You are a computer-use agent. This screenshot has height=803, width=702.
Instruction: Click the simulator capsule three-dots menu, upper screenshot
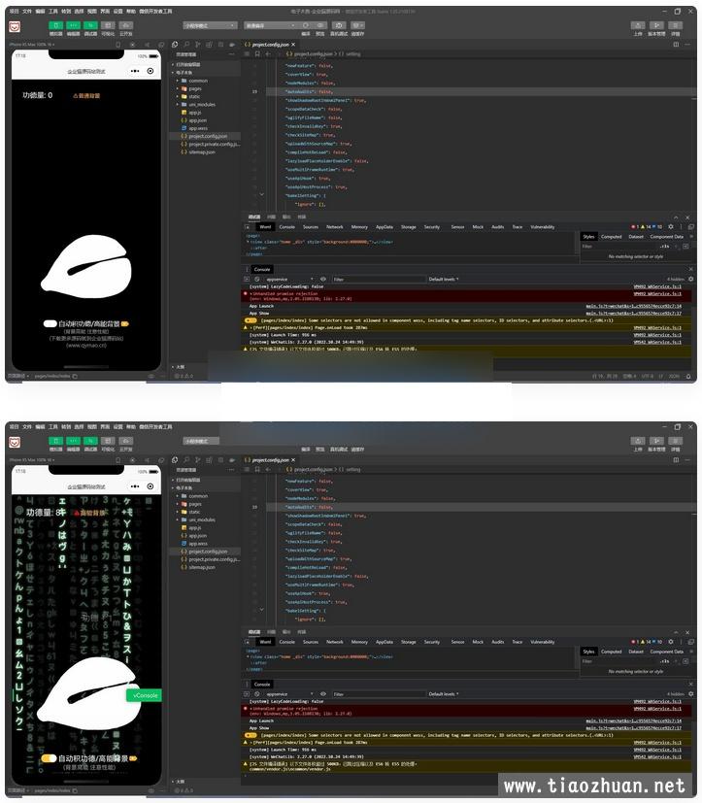point(135,71)
